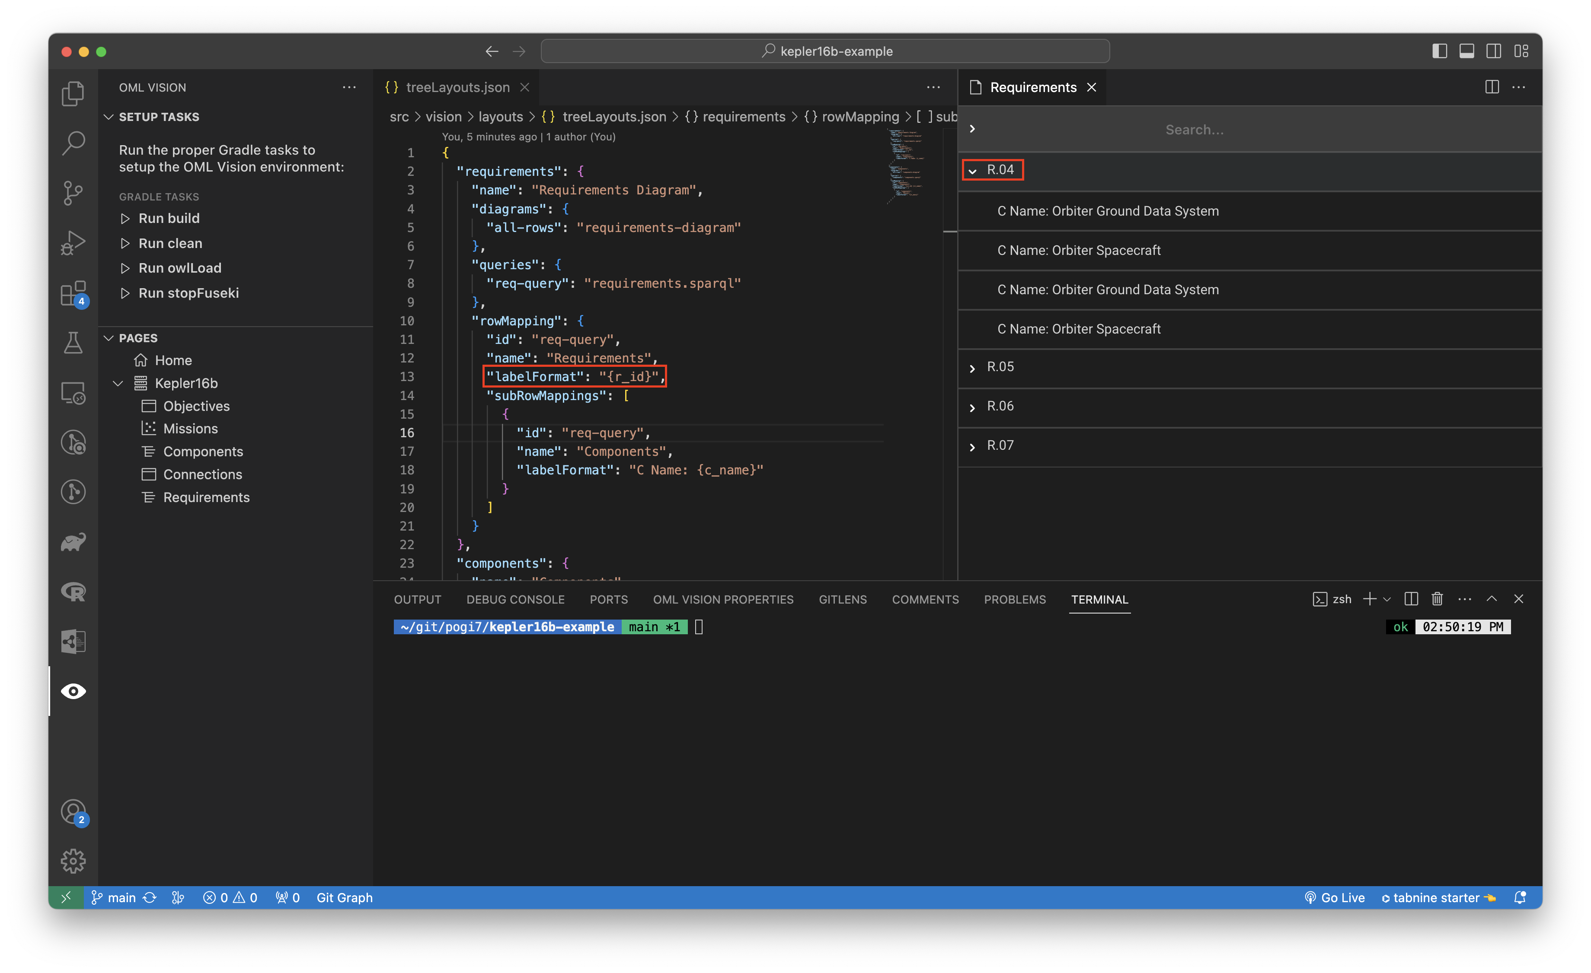The width and height of the screenshot is (1591, 973).
Task: Select the Problems tab
Action: [1014, 598]
